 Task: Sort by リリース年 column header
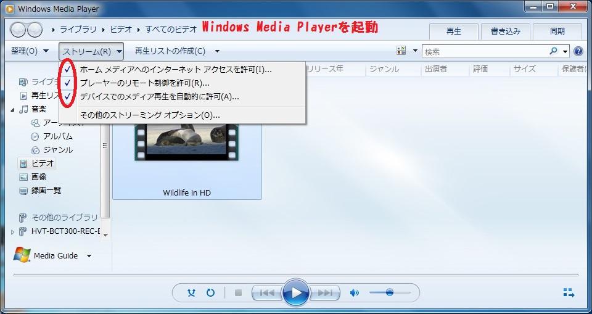click(326, 69)
